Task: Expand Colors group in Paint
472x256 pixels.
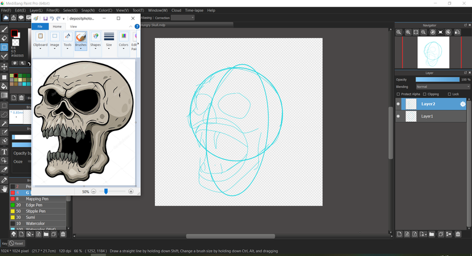Action: pos(124,41)
